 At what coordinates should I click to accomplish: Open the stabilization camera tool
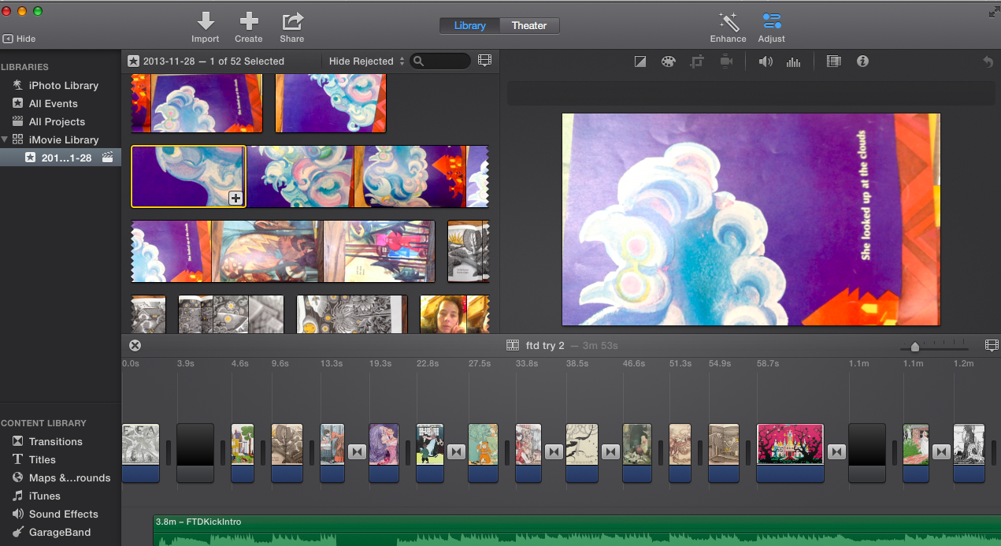pos(726,61)
